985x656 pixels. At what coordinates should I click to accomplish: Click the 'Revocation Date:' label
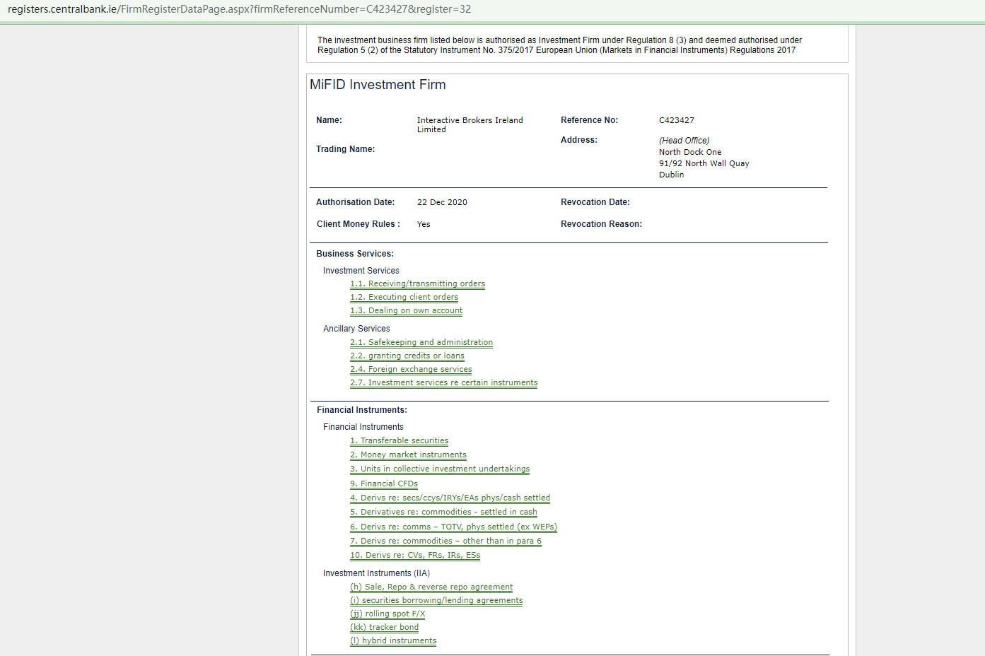(x=595, y=202)
